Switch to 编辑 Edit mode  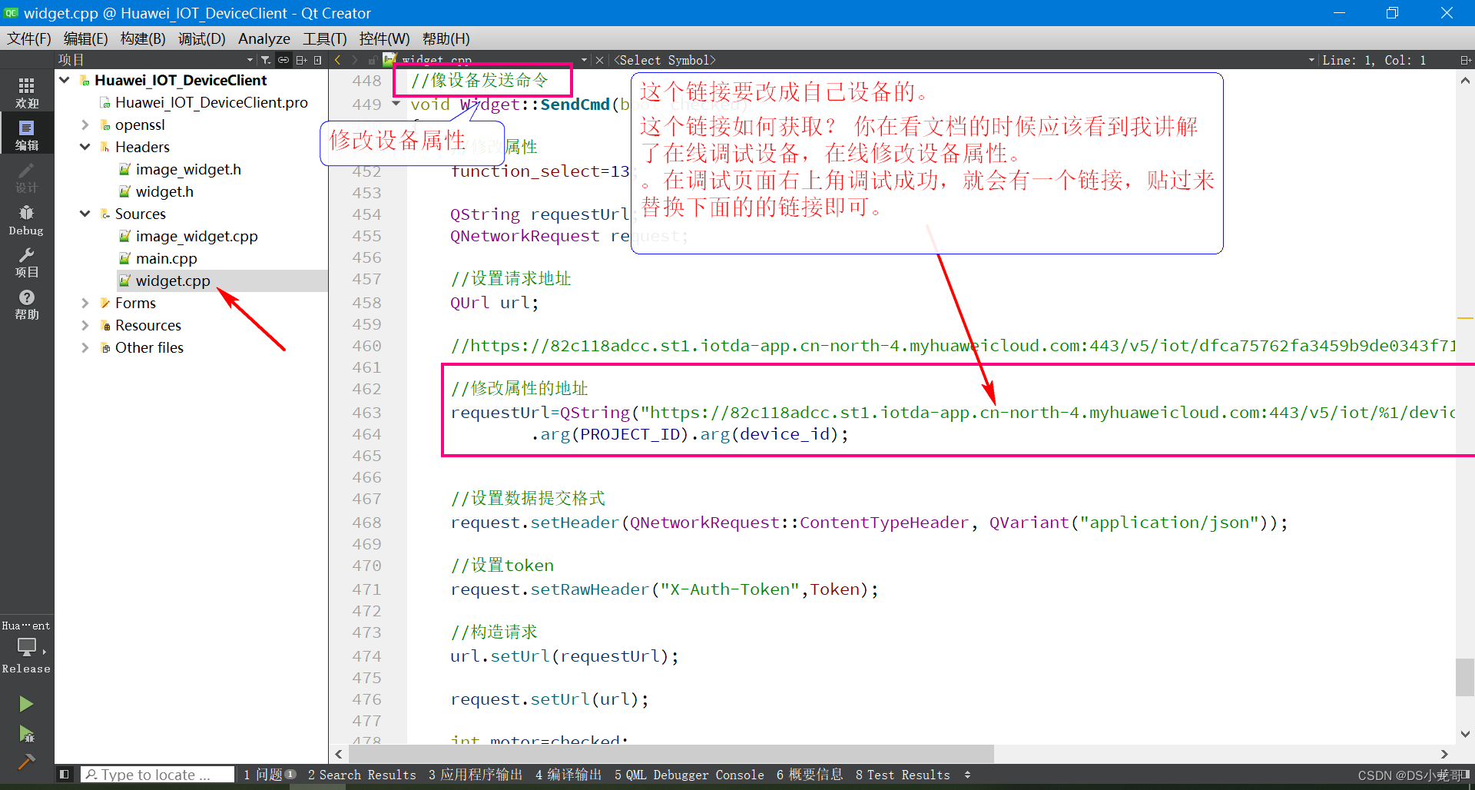(x=27, y=134)
